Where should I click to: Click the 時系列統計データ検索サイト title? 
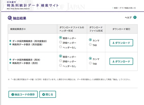pos(33,6)
